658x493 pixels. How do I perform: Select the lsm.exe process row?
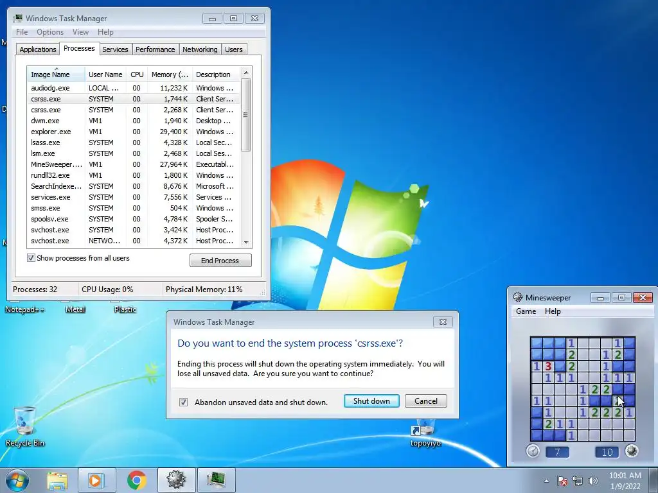(x=134, y=153)
